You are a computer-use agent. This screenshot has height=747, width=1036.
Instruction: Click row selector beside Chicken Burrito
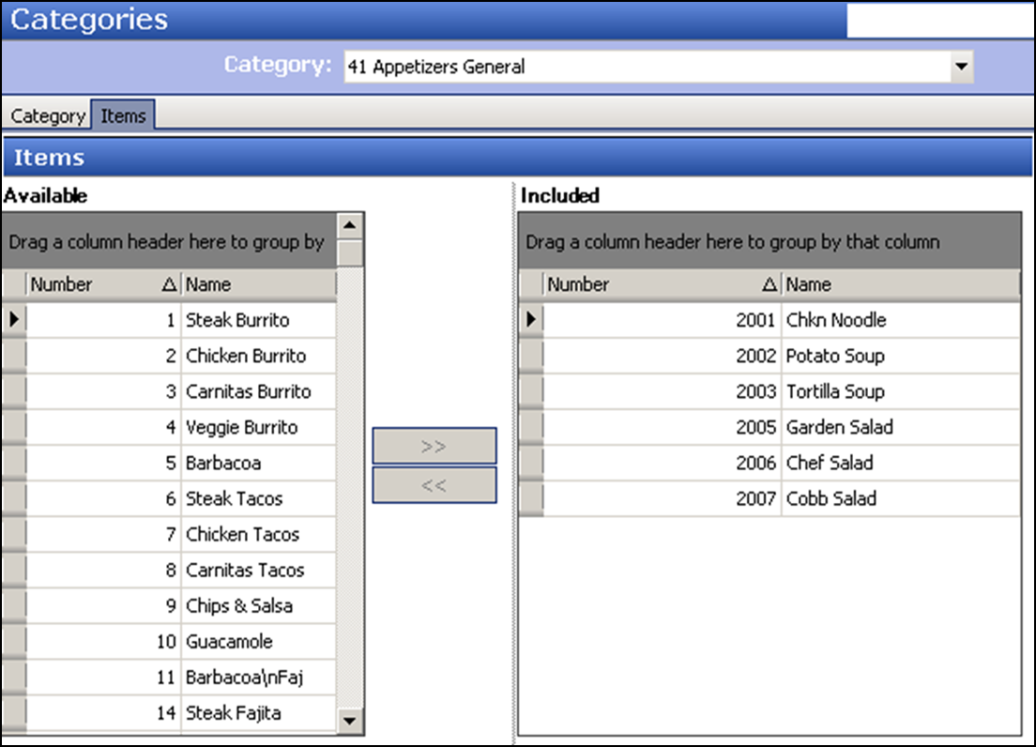(x=14, y=356)
